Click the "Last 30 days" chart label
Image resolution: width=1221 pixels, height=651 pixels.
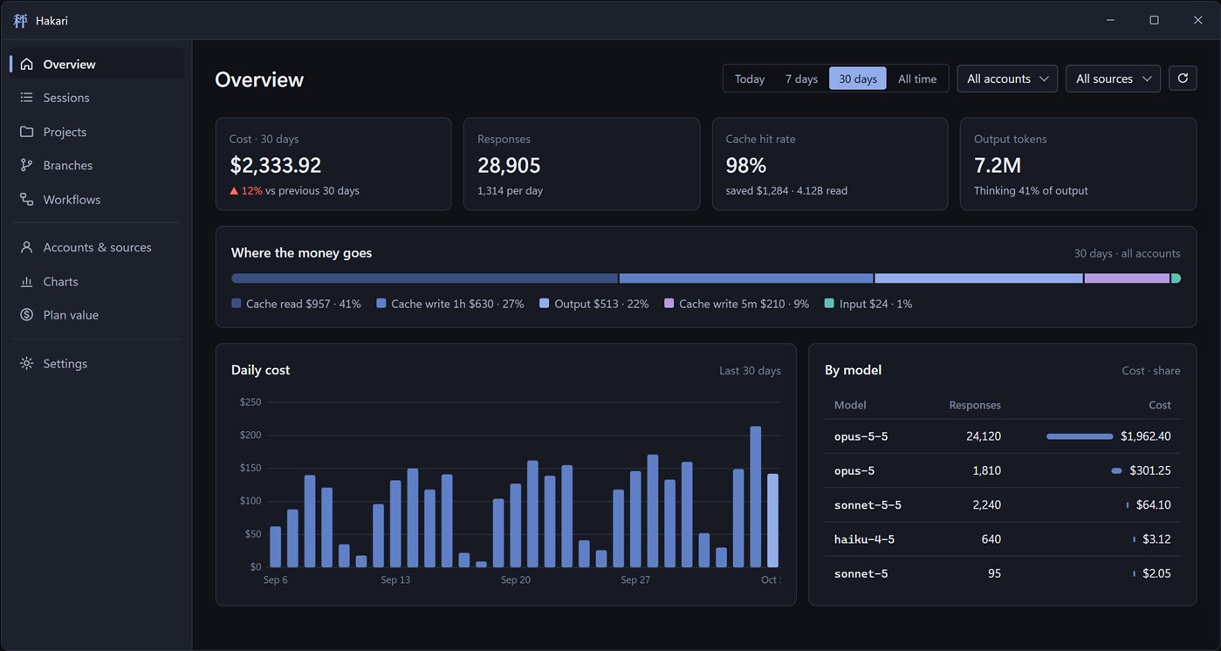pos(750,371)
